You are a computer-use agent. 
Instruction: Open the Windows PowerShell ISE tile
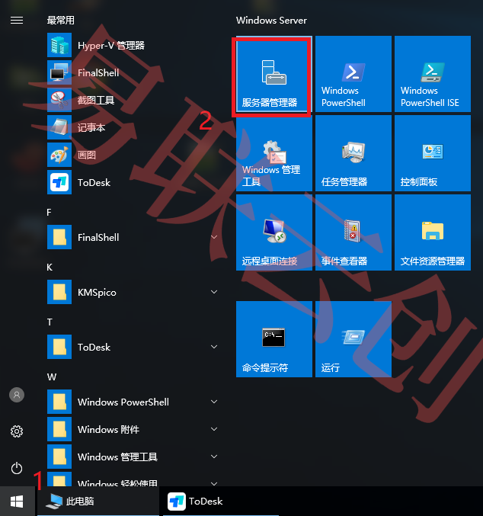coord(432,74)
